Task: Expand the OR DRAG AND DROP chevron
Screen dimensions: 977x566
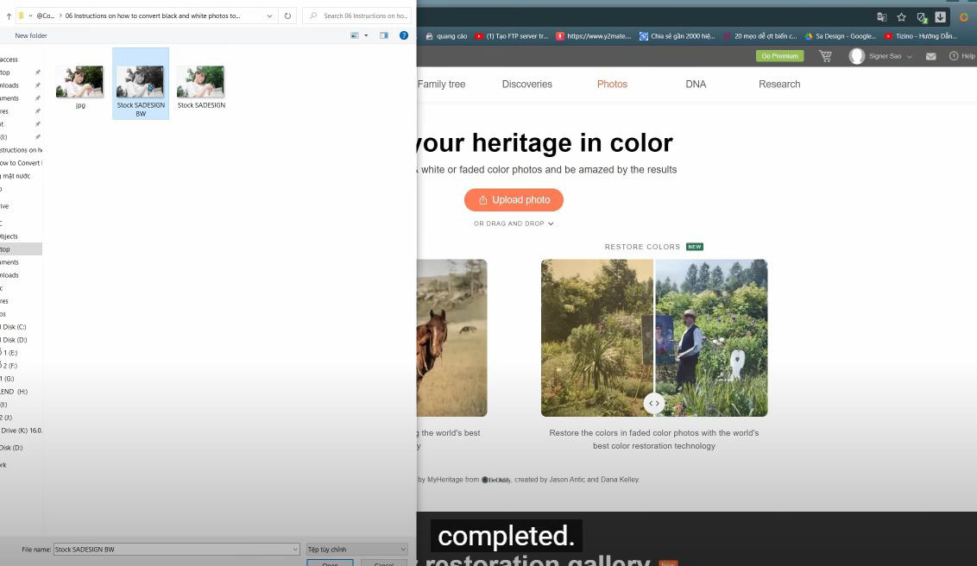Action: tap(551, 223)
